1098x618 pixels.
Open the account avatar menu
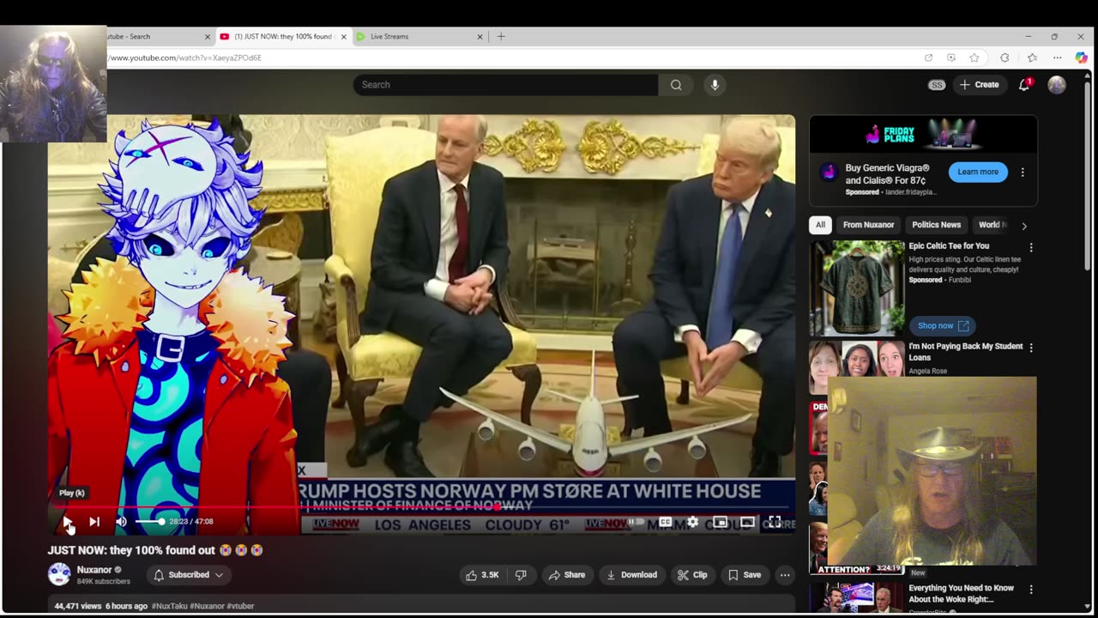tap(1057, 85)
